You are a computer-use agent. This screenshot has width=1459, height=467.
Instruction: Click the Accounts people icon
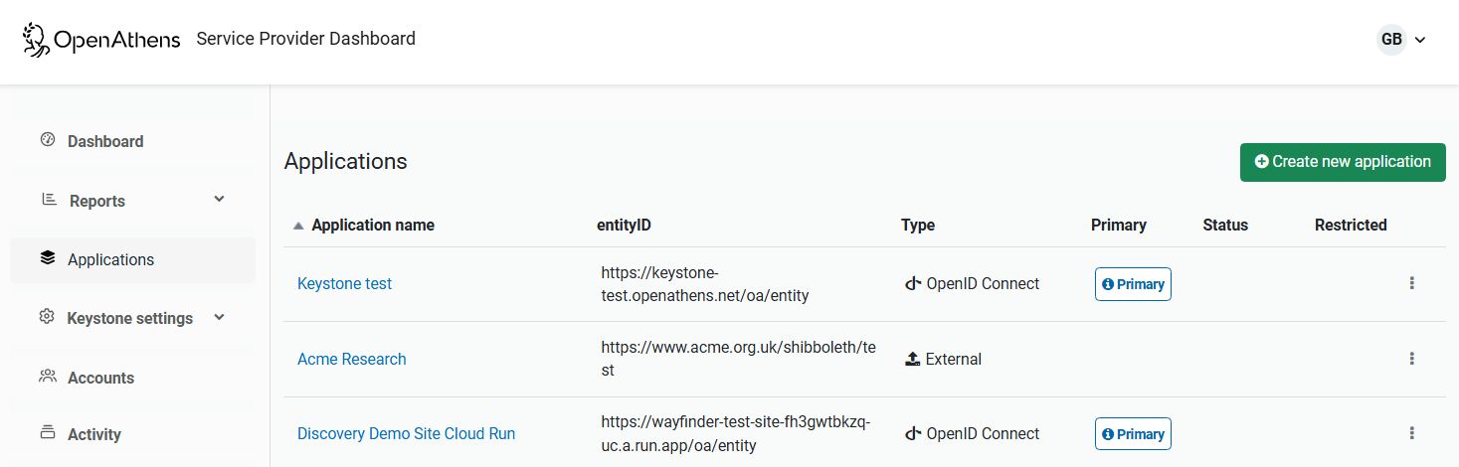[48, 377]
